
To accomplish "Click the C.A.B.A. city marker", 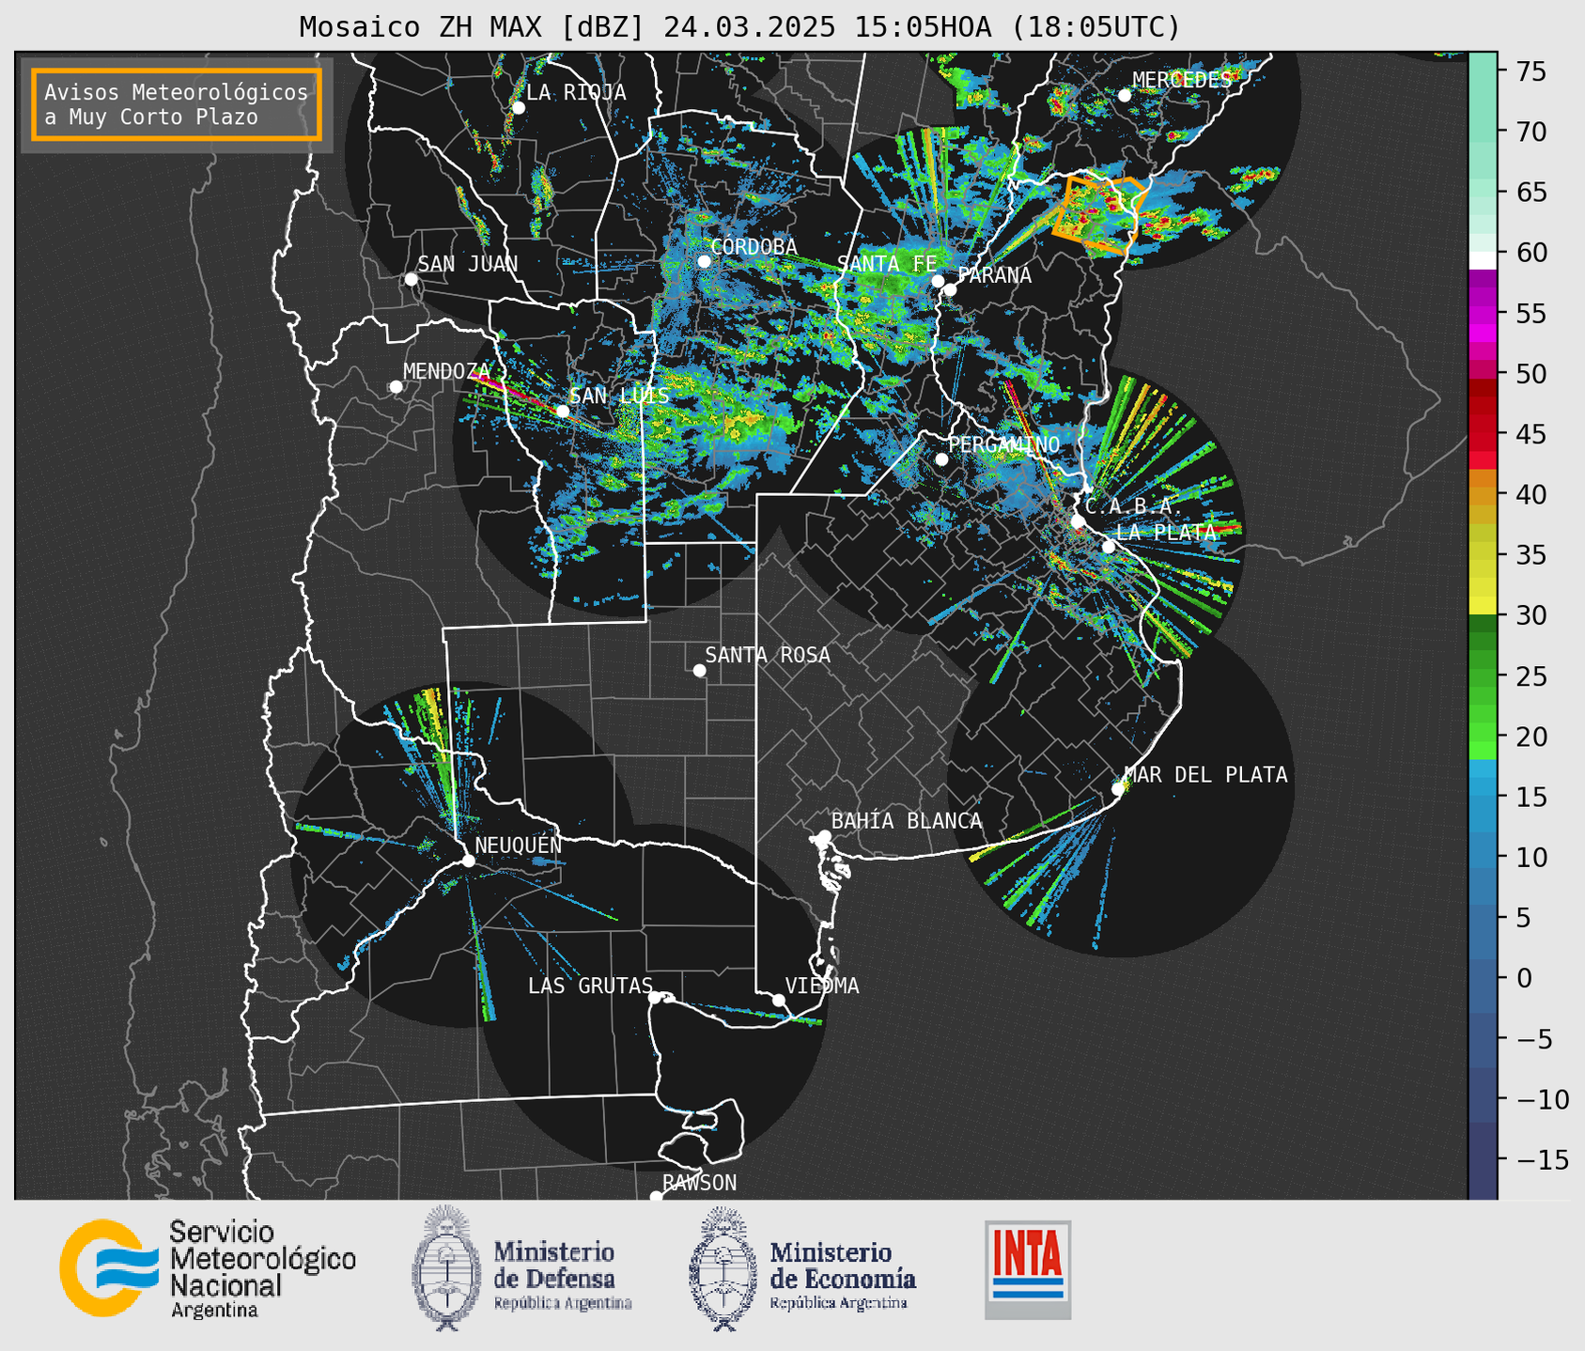I will (x=1078, y=521).
